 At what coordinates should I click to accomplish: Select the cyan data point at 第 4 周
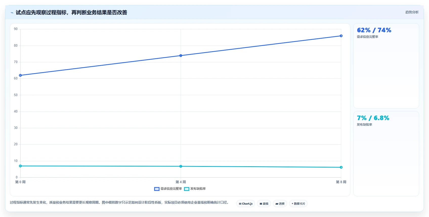(x=181, y=166)
